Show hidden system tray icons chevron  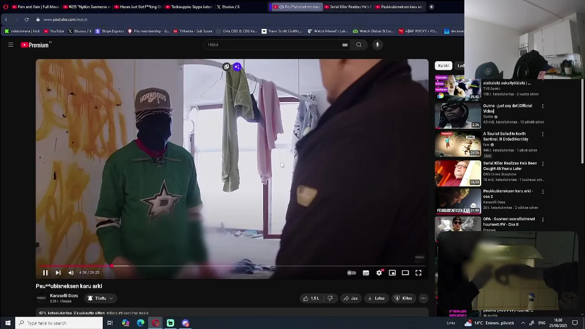click(523, 323)
